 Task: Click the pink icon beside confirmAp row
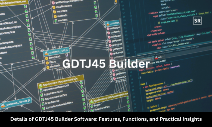click(x=108, y=33)
